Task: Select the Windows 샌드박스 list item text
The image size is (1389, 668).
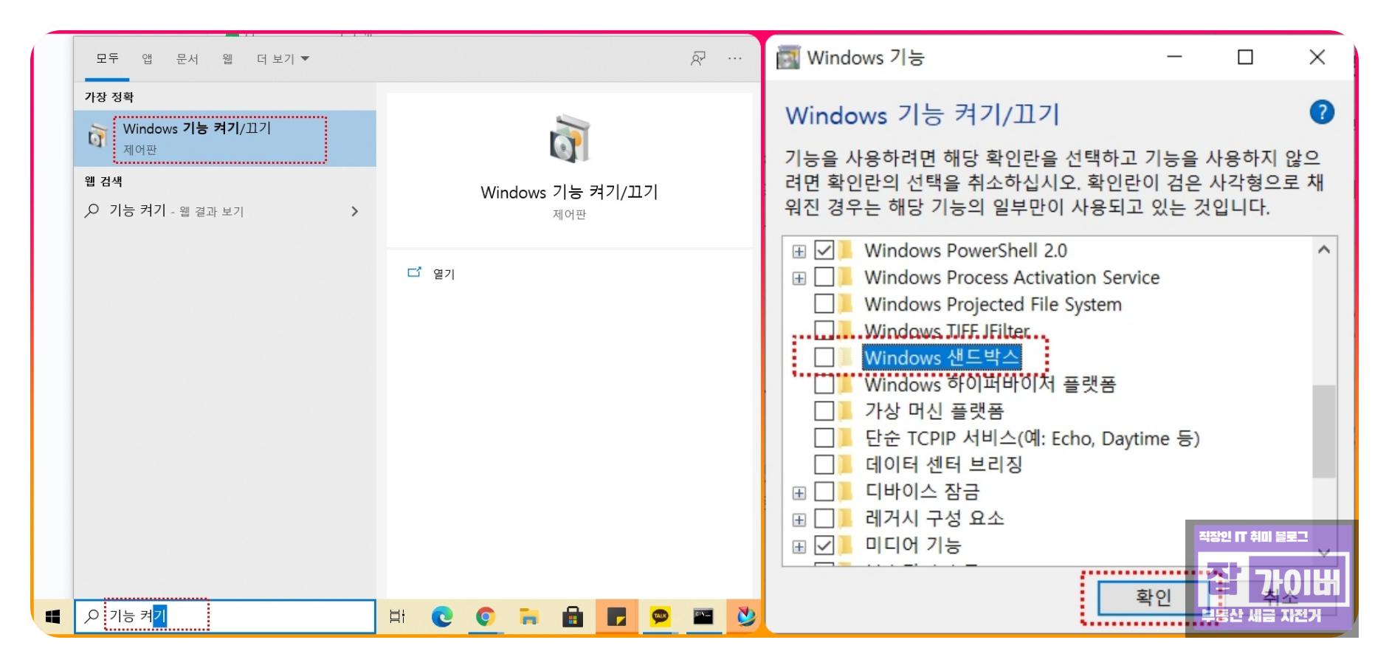Action: 942,357
